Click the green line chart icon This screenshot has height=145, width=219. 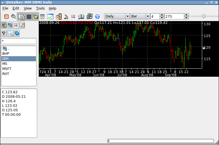pyautogui.click(x=50, y=17)
